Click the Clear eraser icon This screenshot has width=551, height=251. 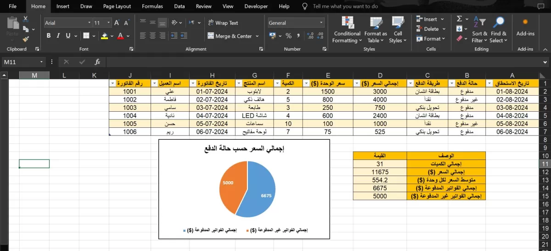coord(459,39)
